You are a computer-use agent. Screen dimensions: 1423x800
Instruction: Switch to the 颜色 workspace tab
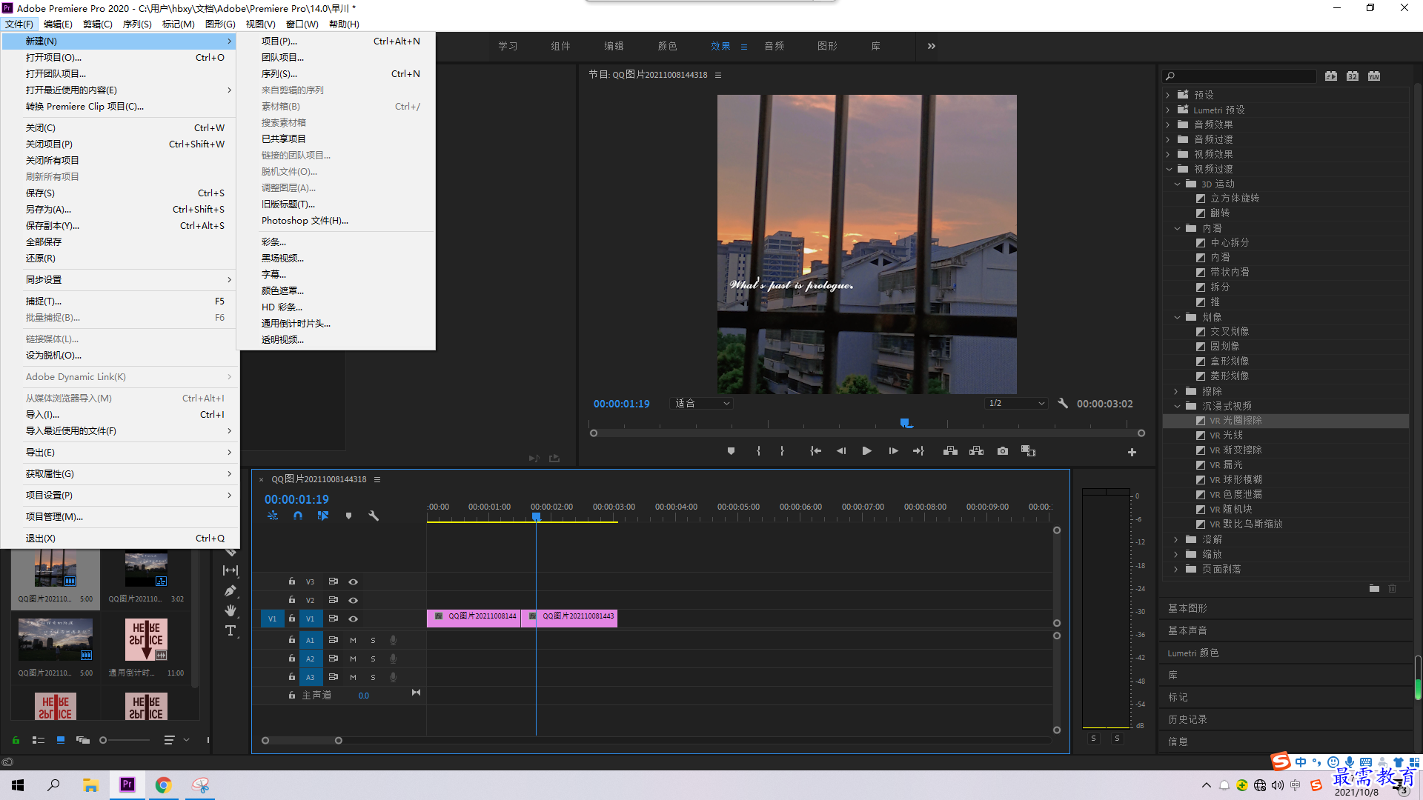pos(667,46)
